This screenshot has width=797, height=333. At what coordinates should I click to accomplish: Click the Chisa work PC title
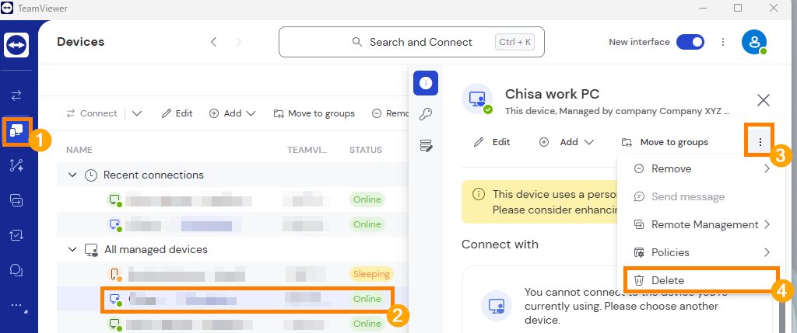pyautogui.click(x=552, y=94)
